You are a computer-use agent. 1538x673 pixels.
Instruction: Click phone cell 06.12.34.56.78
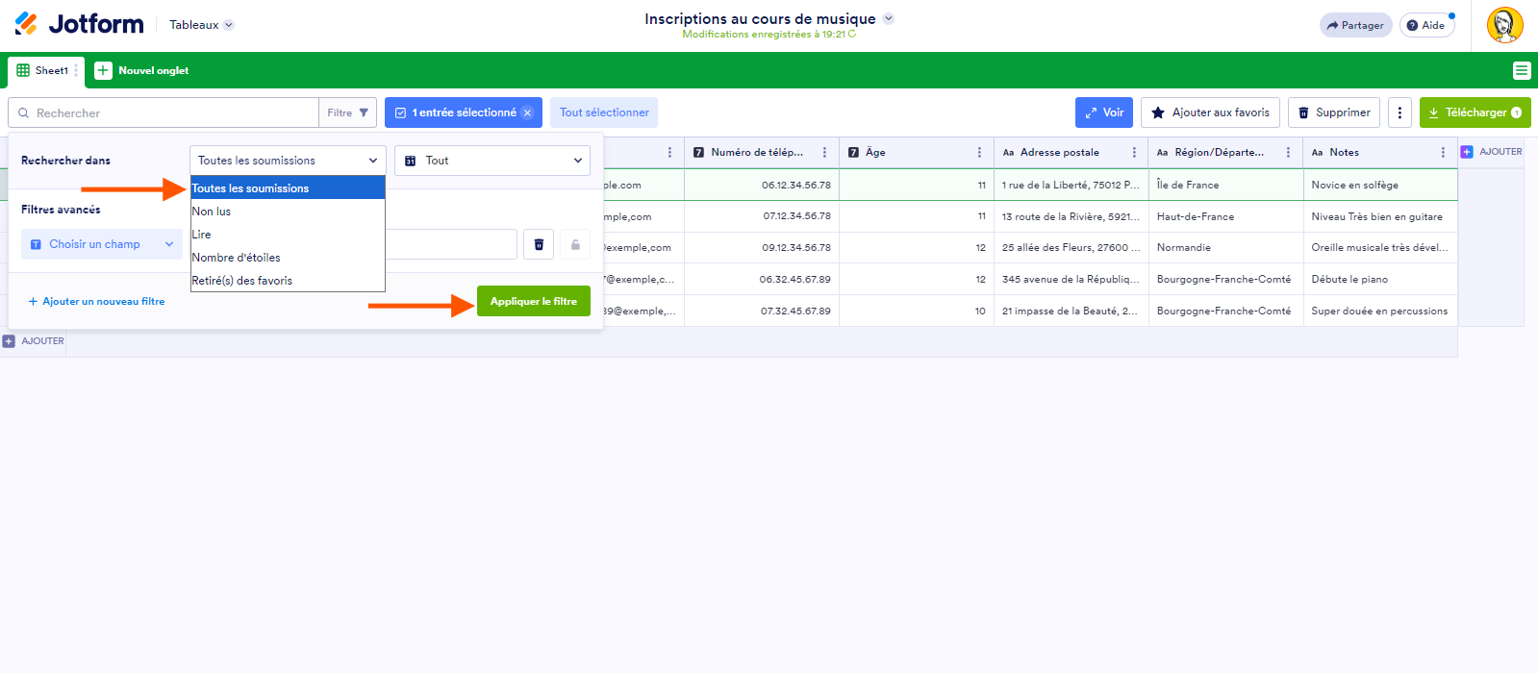click(762, 185)
